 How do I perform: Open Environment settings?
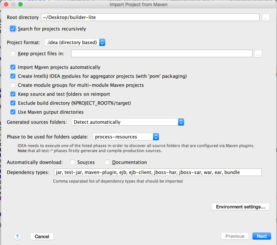tap(240, 206)
